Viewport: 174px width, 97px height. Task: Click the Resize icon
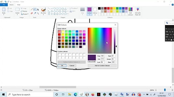[x=22, y=11]
